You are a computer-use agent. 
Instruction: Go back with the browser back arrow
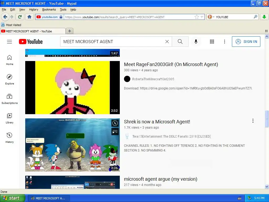coord(5,17)
